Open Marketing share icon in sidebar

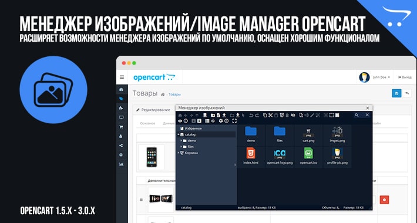pos(121,146)
